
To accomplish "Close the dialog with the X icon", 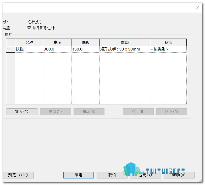I will [x=197, y=8].
